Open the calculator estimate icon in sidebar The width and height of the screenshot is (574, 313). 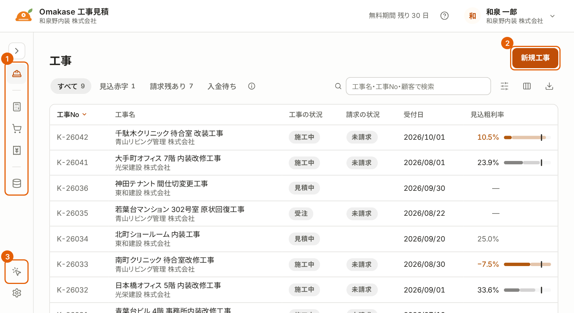pyautogui.click(x=17, y=107)
